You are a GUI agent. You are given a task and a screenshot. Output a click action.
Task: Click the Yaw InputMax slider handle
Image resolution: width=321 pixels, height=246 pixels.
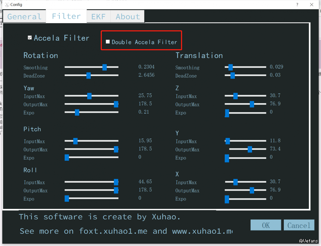(x=89, y=96)
